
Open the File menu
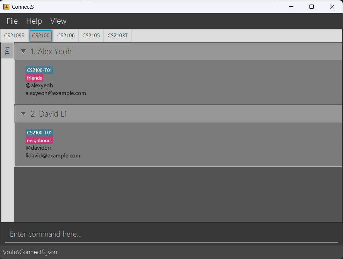(12, 21)
